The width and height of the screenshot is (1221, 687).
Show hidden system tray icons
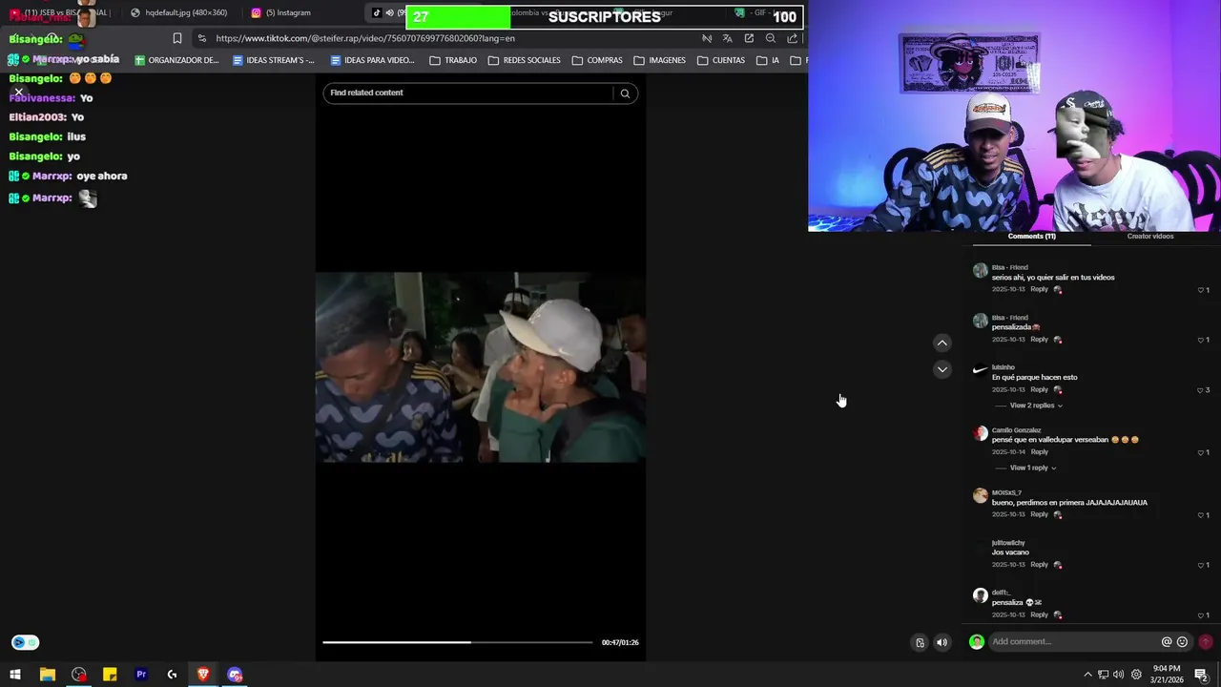point(1087,675)
